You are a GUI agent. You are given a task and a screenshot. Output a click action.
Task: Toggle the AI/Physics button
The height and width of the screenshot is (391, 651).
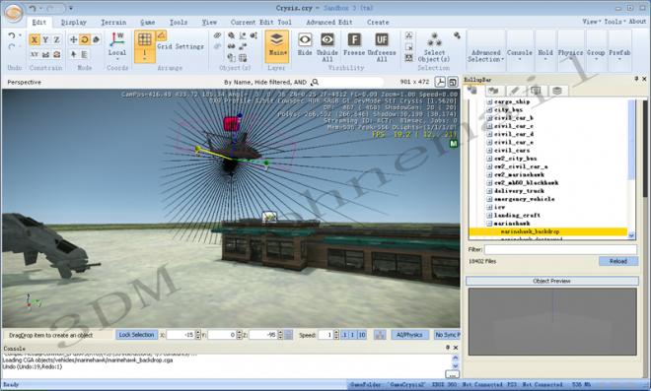tap(409, 335)
